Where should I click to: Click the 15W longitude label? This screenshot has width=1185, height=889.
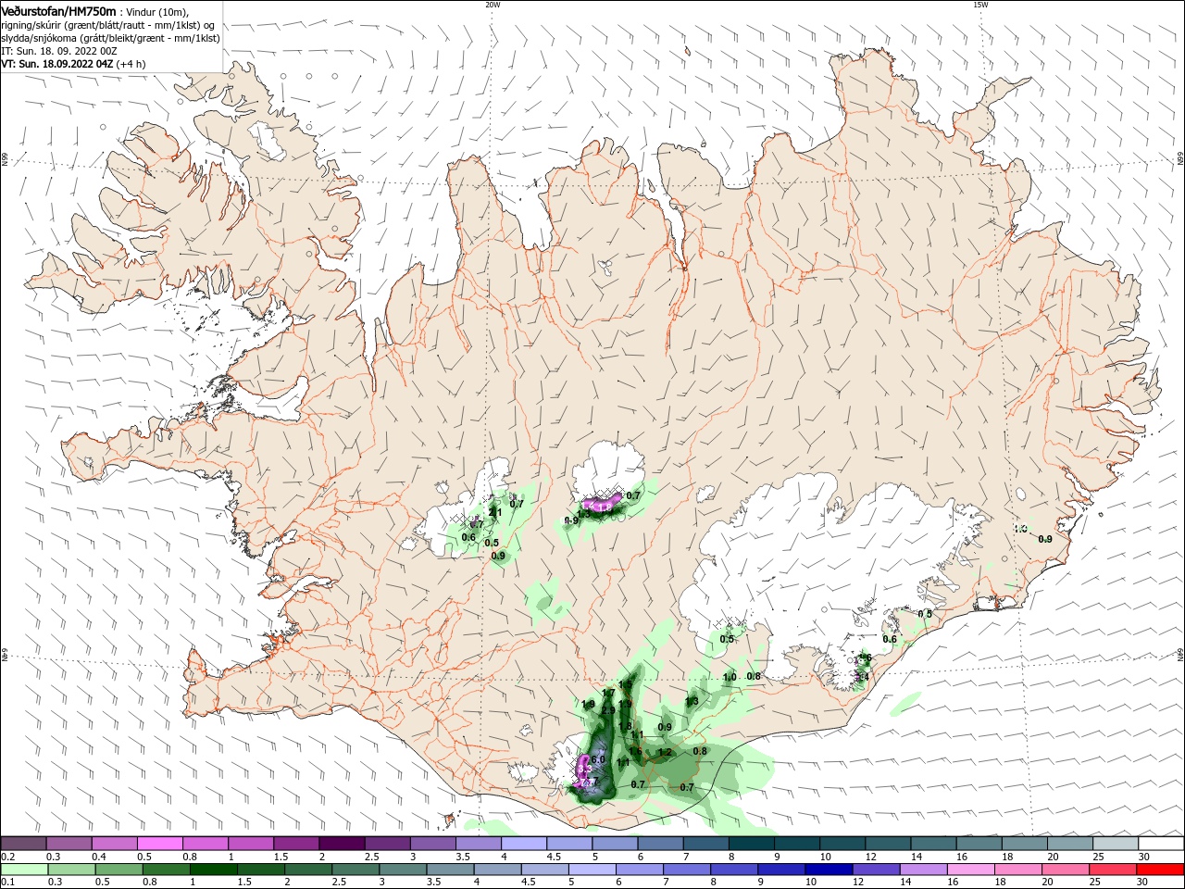point(980,4)
